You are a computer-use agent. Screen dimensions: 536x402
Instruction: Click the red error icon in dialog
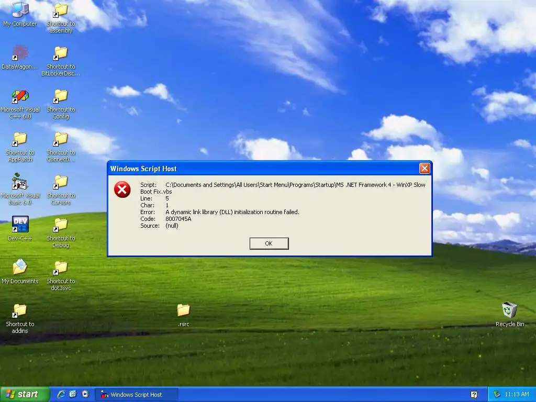(122, 189)
